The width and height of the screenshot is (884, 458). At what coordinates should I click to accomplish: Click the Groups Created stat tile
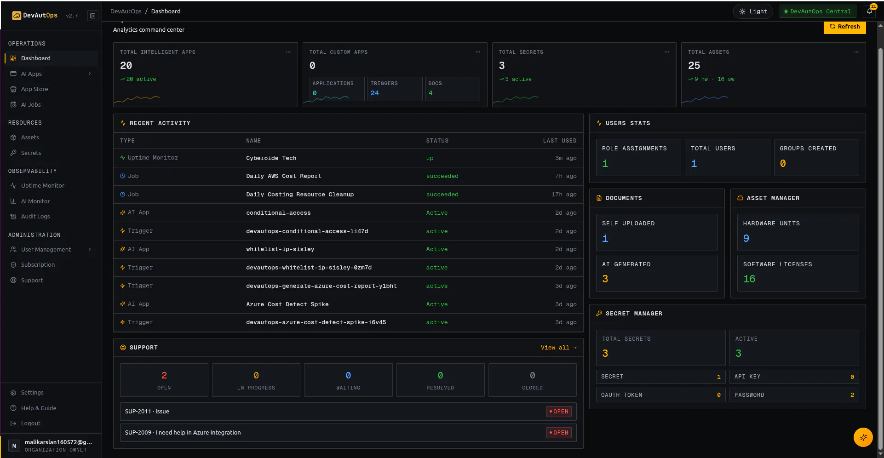pyautogui.click(x=816, y=158)
